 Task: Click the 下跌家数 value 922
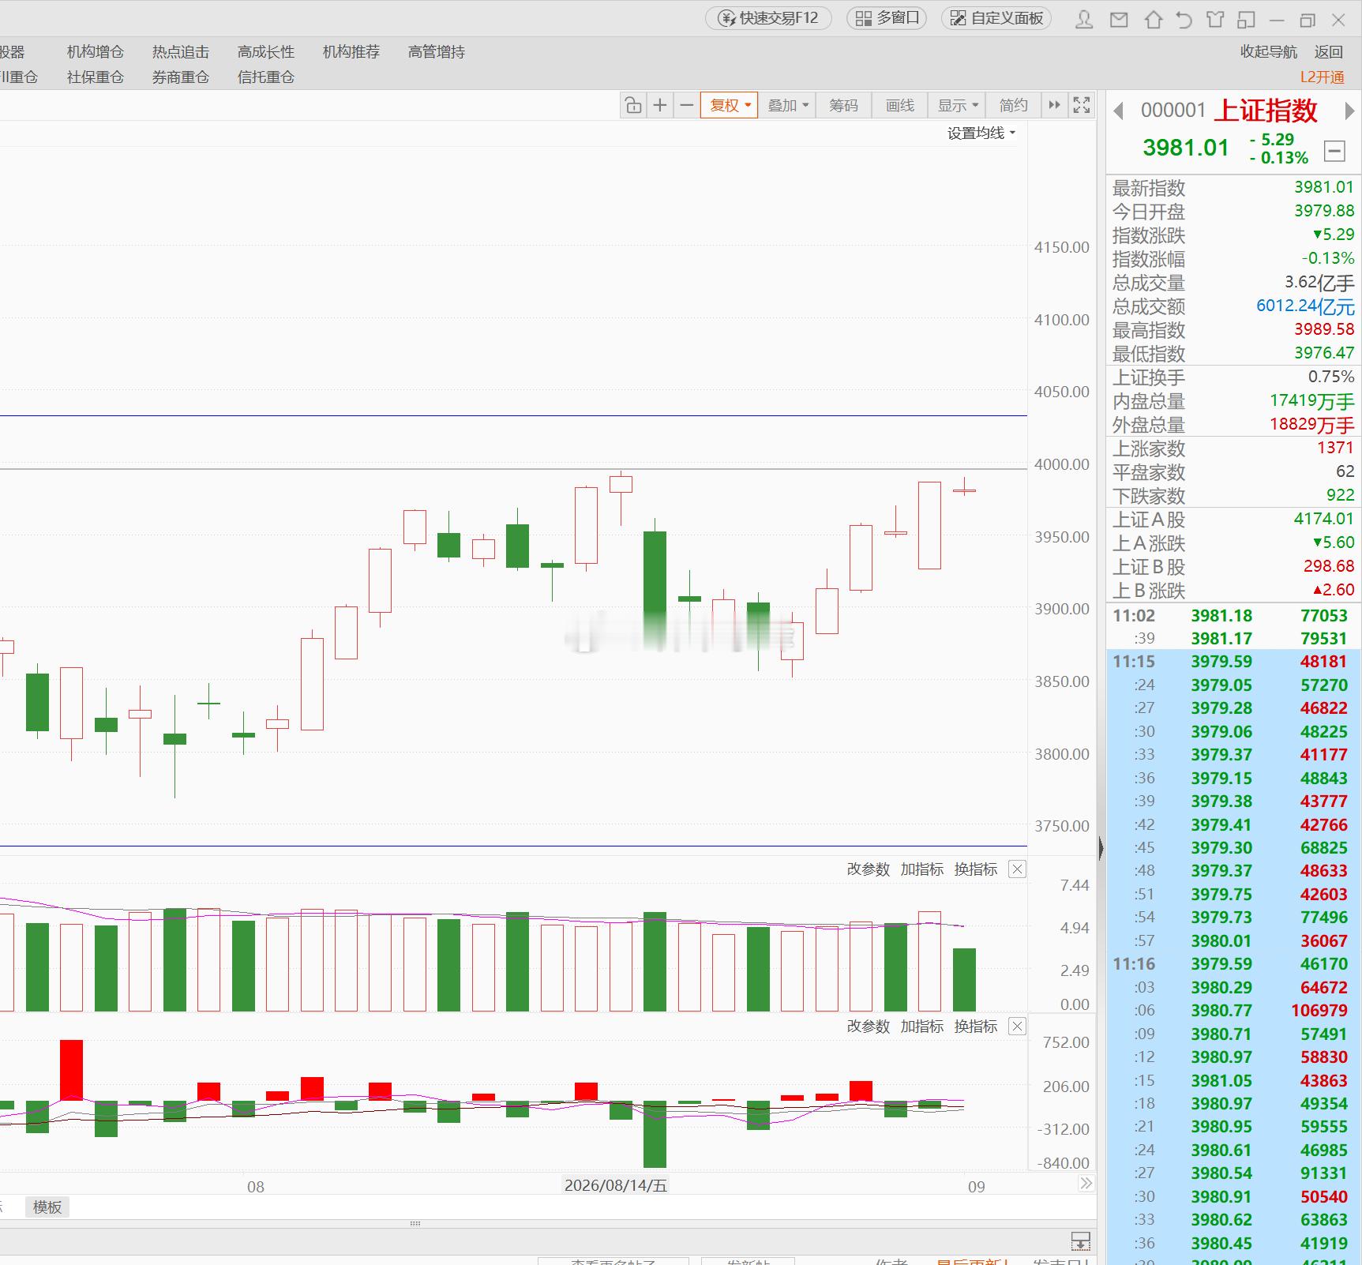[1341, 495]
